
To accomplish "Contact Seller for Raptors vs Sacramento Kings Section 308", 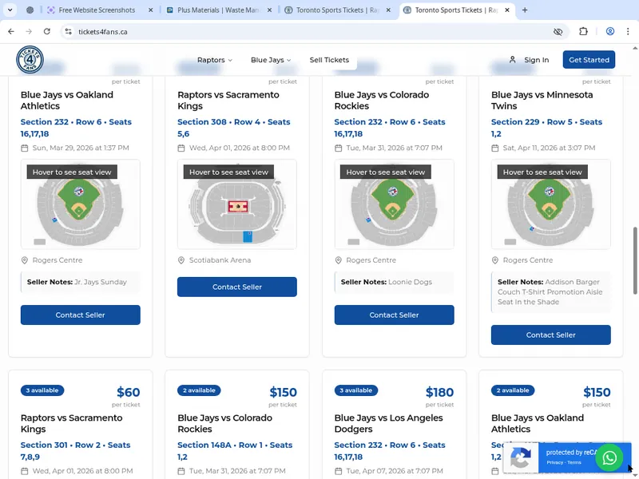I will (236, 287).
